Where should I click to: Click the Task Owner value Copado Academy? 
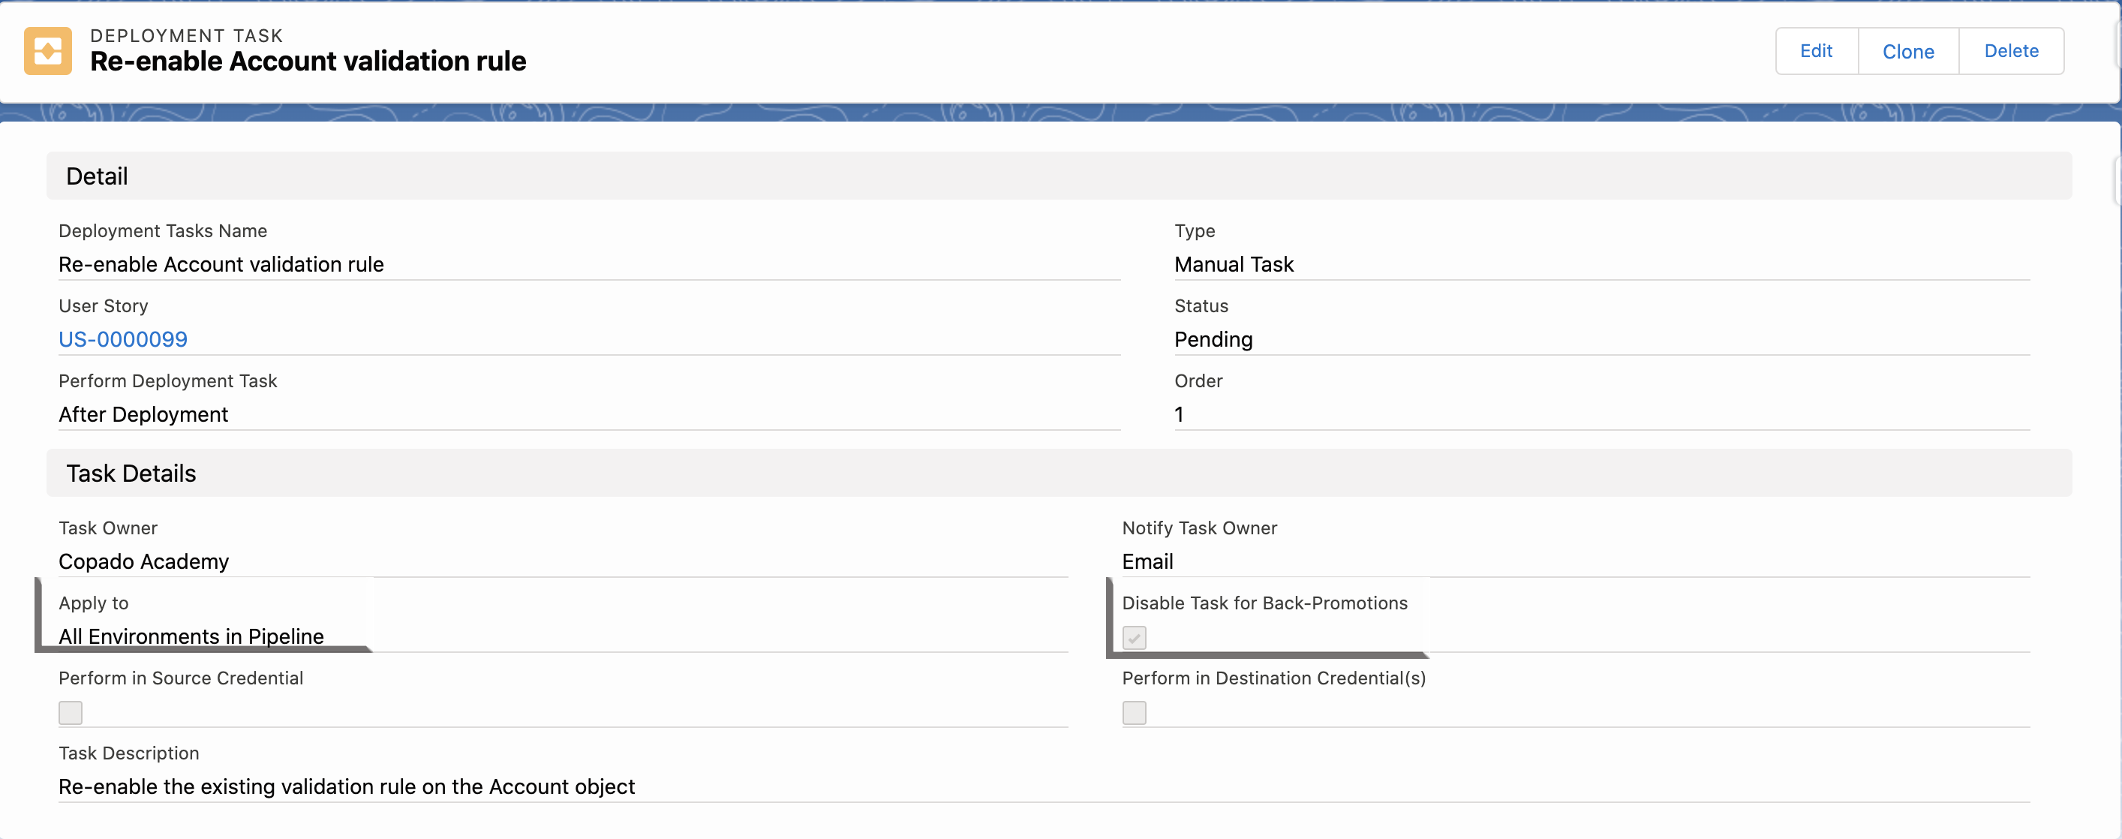(x=143, y=561)
